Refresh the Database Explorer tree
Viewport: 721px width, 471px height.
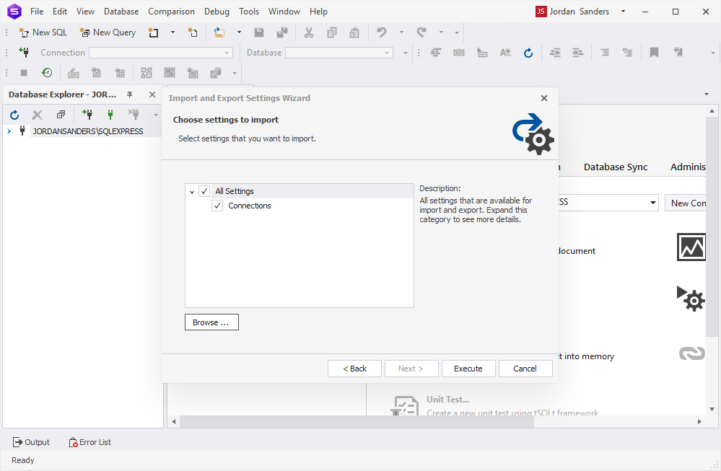[14, 115]
